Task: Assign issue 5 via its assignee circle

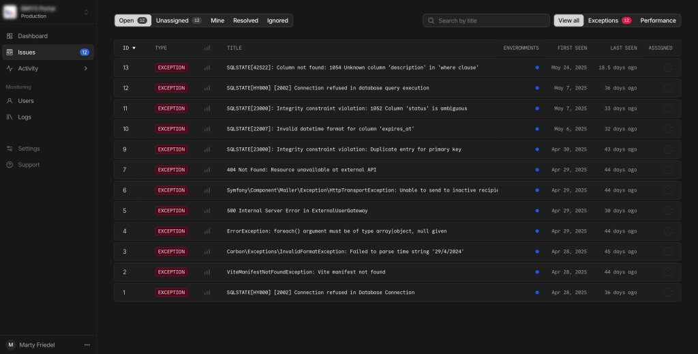Action: 668,211
